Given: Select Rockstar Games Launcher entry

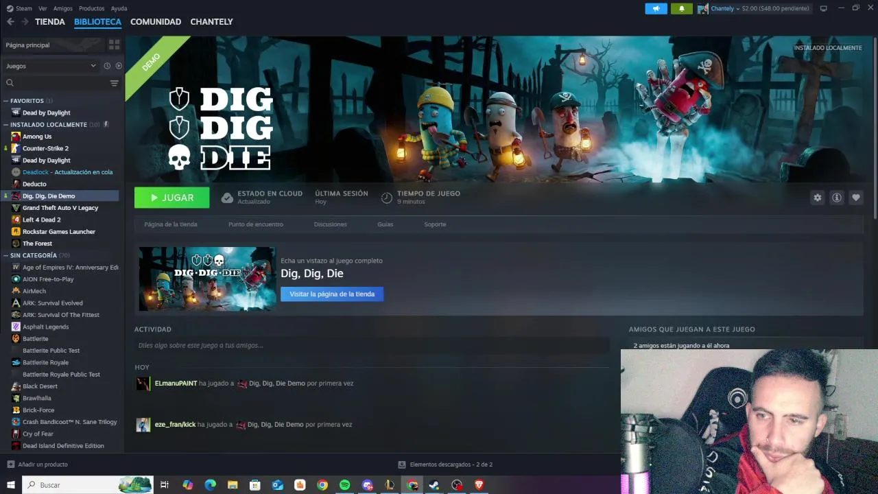Looking at the screenshot, I should click(x=60, y=232).
